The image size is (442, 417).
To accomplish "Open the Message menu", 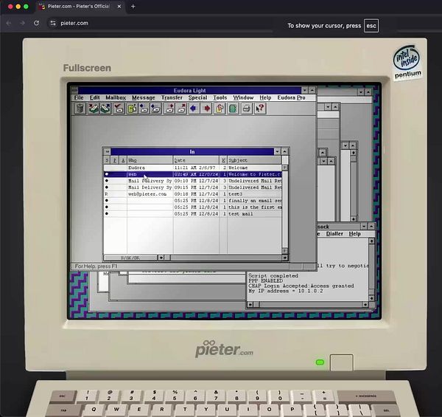I will [144, 97].
